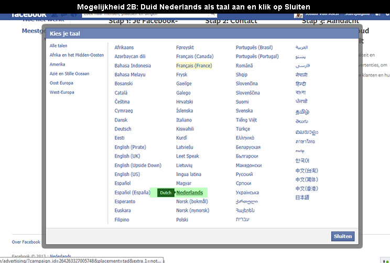The image size is (390, 263).
Task: Pick Hrvatski language
Action: (185, 102)
